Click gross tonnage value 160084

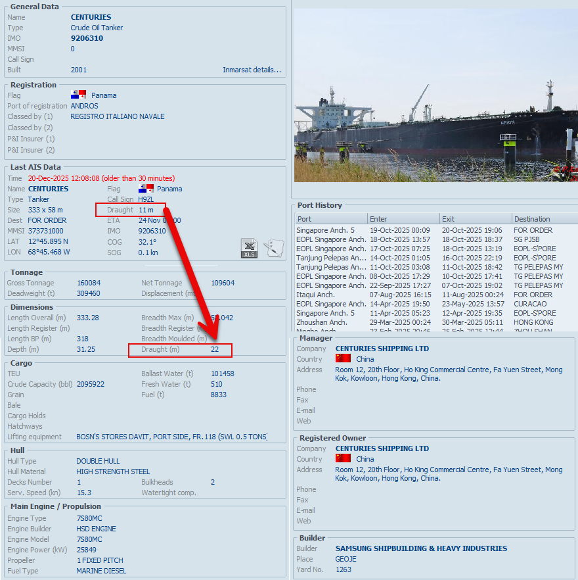tap(89, 283)
